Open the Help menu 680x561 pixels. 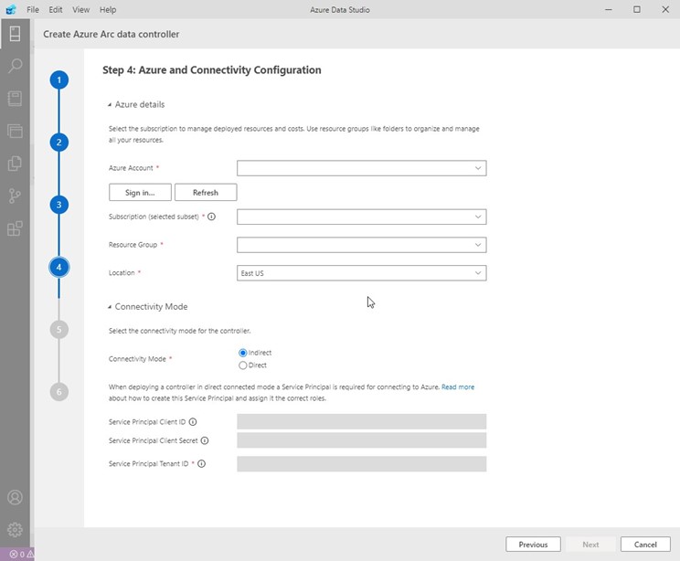(108, 9)
